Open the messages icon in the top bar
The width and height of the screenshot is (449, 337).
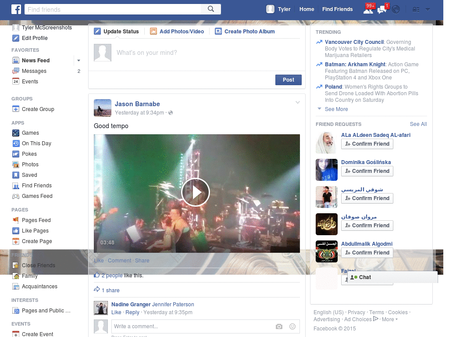(382, 9)
